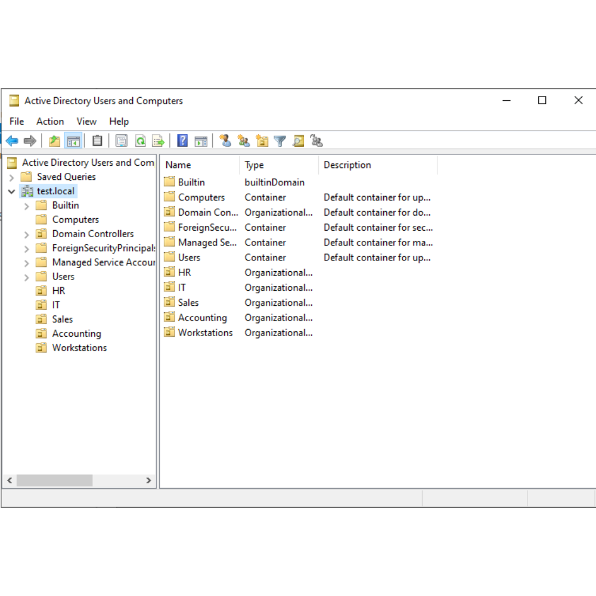The image size is (596, 596).
Task: Select the Computers node in the tree
Action: point(75,219)
